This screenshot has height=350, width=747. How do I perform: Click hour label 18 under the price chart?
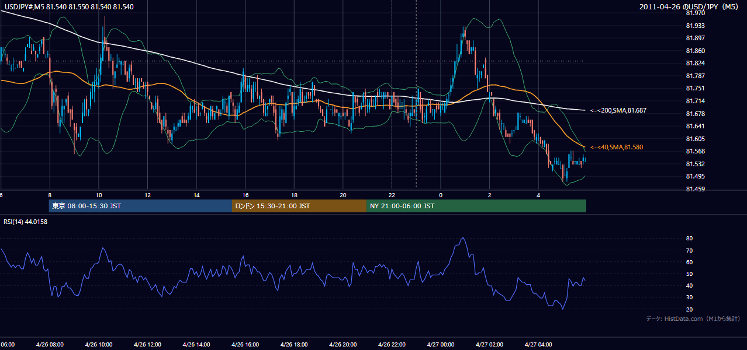pos(294,195)
